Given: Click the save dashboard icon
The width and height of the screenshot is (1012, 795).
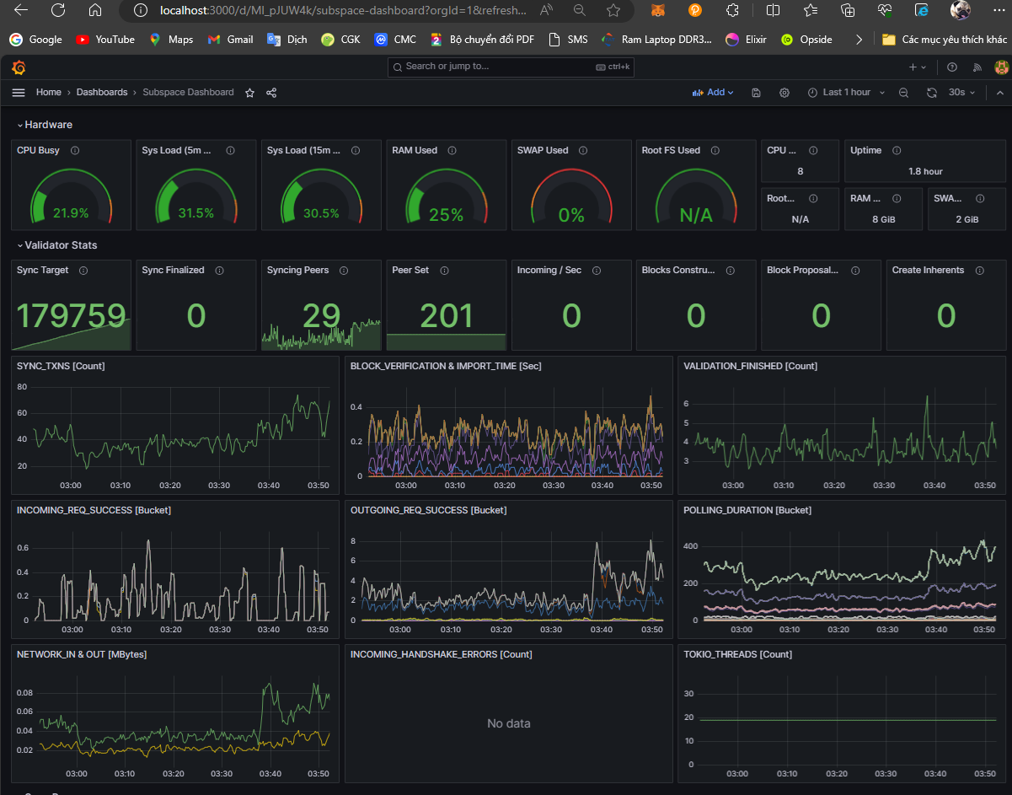Looking at the screenshot, I should (756, 92).
